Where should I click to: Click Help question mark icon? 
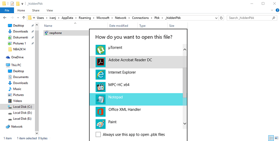[278, 10]
